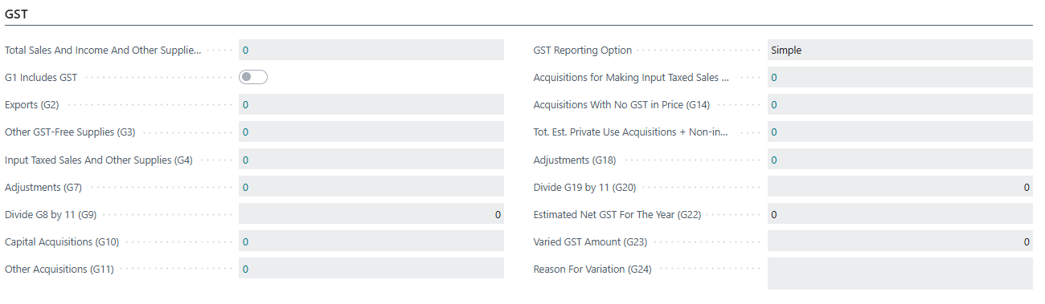Click Tot. Est. Private Use Acquisitions field

click(900, 132)
